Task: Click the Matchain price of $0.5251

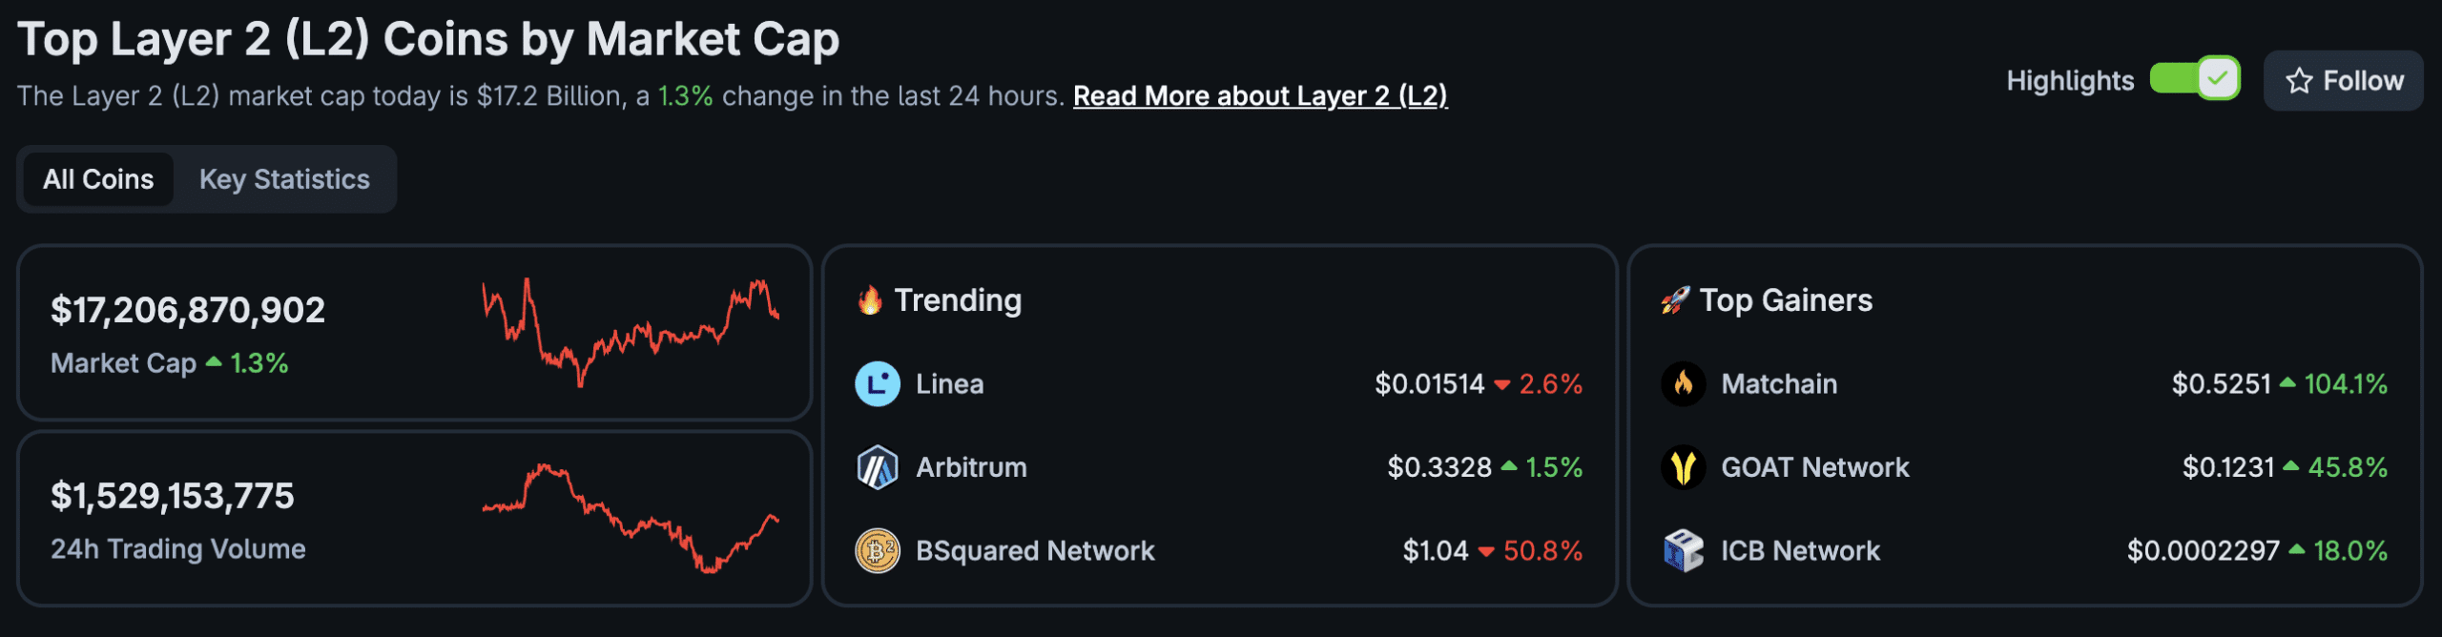Action: pyautogui.click(x=2221, y=384)
